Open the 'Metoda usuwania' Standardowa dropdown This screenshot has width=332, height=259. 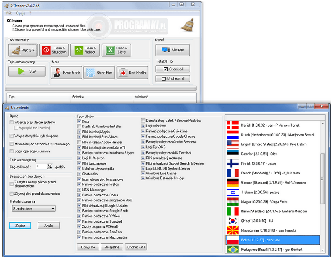pos(34,209)
